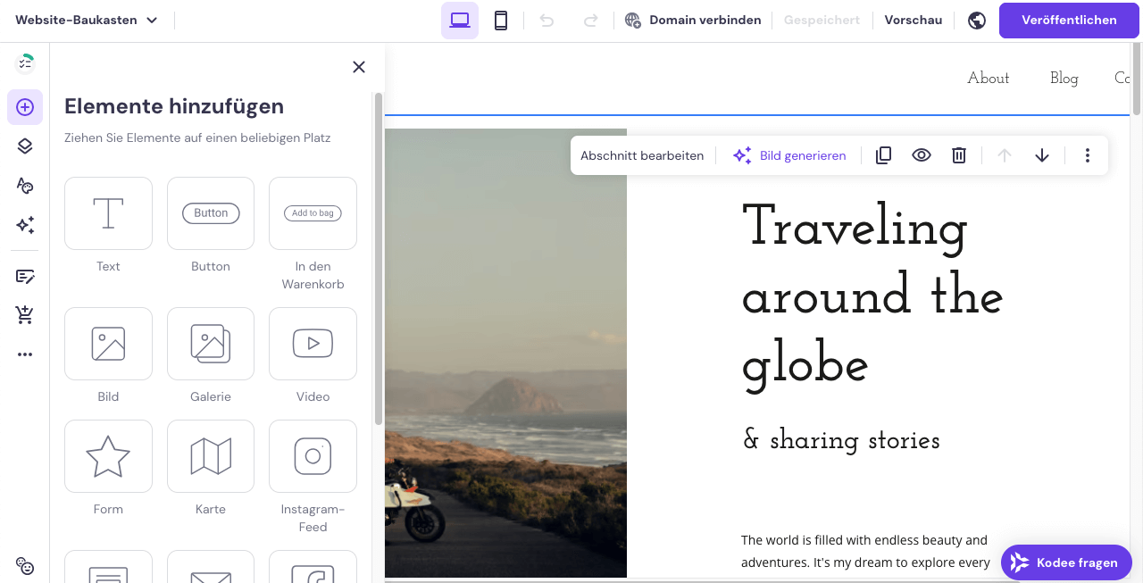Open the blog editor icon in sidebar

25,276
